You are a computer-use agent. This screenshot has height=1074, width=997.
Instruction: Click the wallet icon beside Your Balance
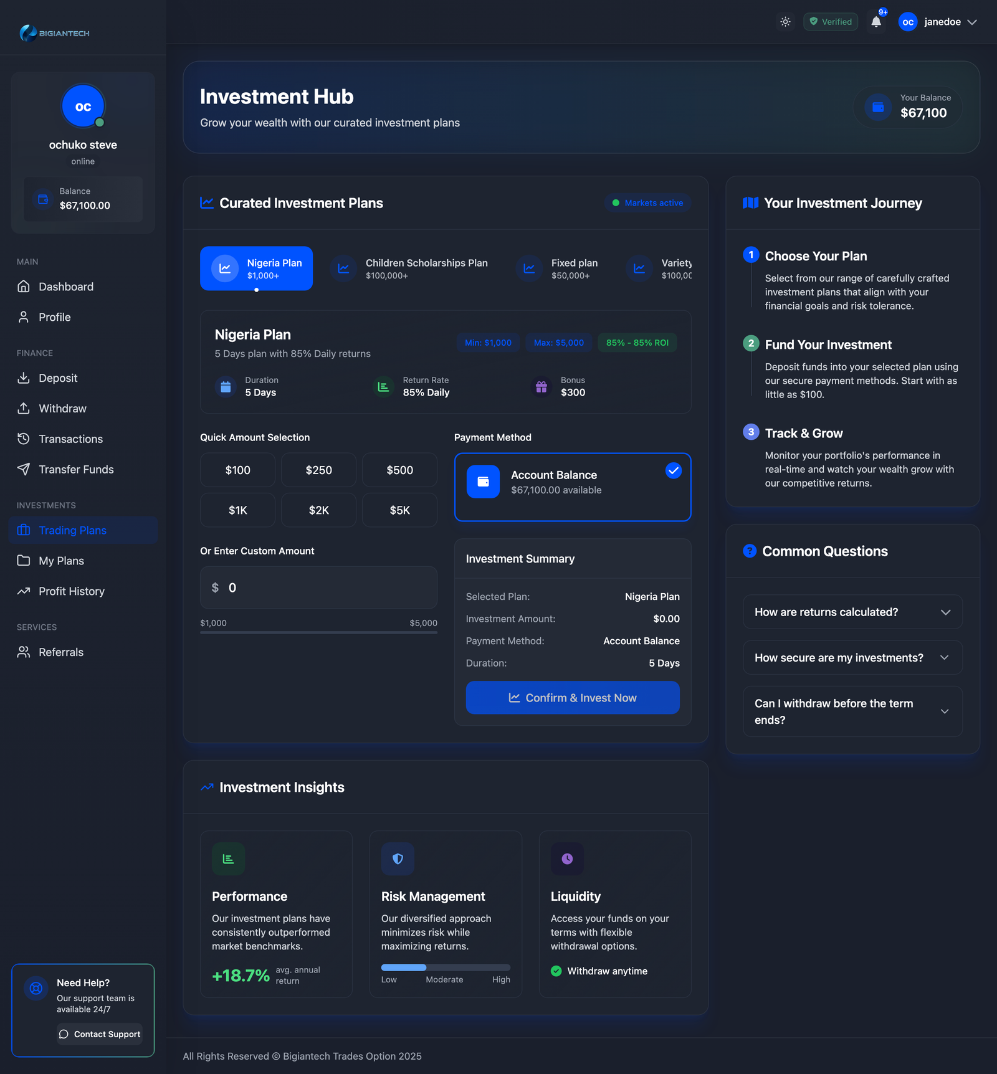(877, 107)
